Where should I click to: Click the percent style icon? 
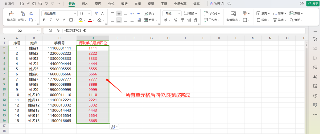tap(176, 20)
